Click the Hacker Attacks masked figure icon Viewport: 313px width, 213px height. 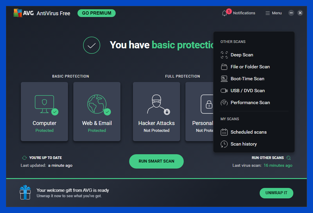click(x=156, y=104)
